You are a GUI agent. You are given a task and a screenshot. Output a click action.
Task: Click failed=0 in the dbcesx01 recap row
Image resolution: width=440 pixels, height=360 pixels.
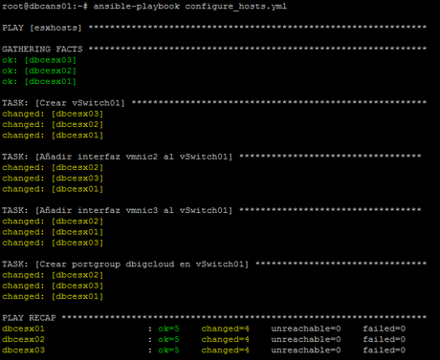click(385, 328)
